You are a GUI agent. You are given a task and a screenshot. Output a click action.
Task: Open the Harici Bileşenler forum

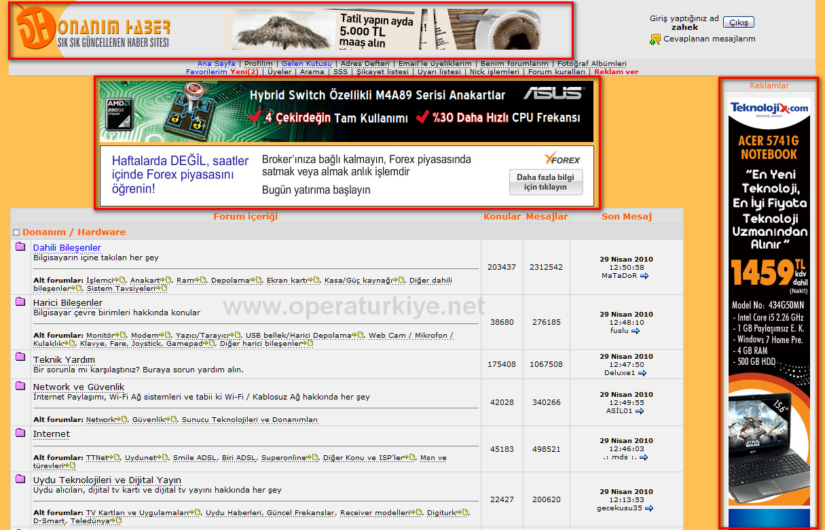click(68, 302)
